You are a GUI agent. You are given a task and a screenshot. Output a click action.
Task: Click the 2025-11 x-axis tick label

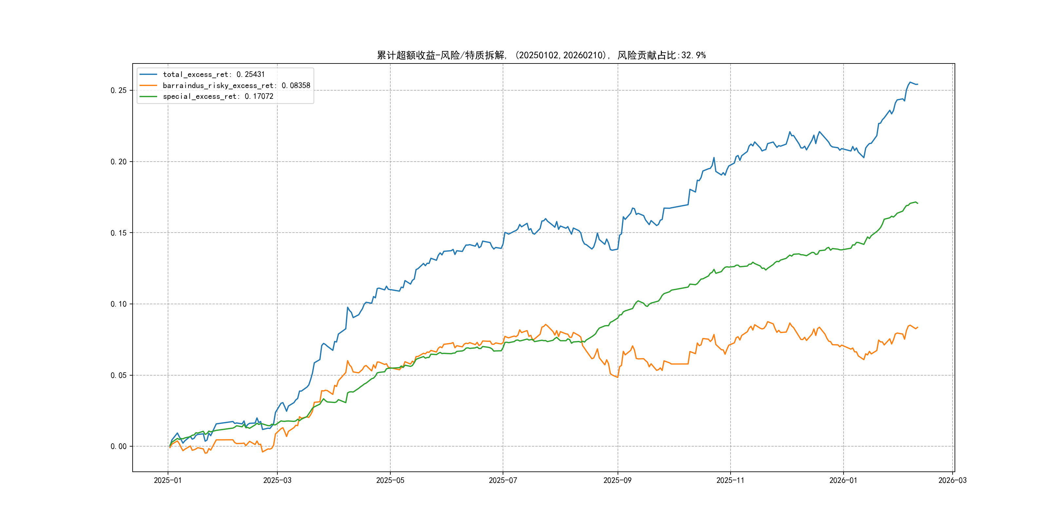coord(730,480)
